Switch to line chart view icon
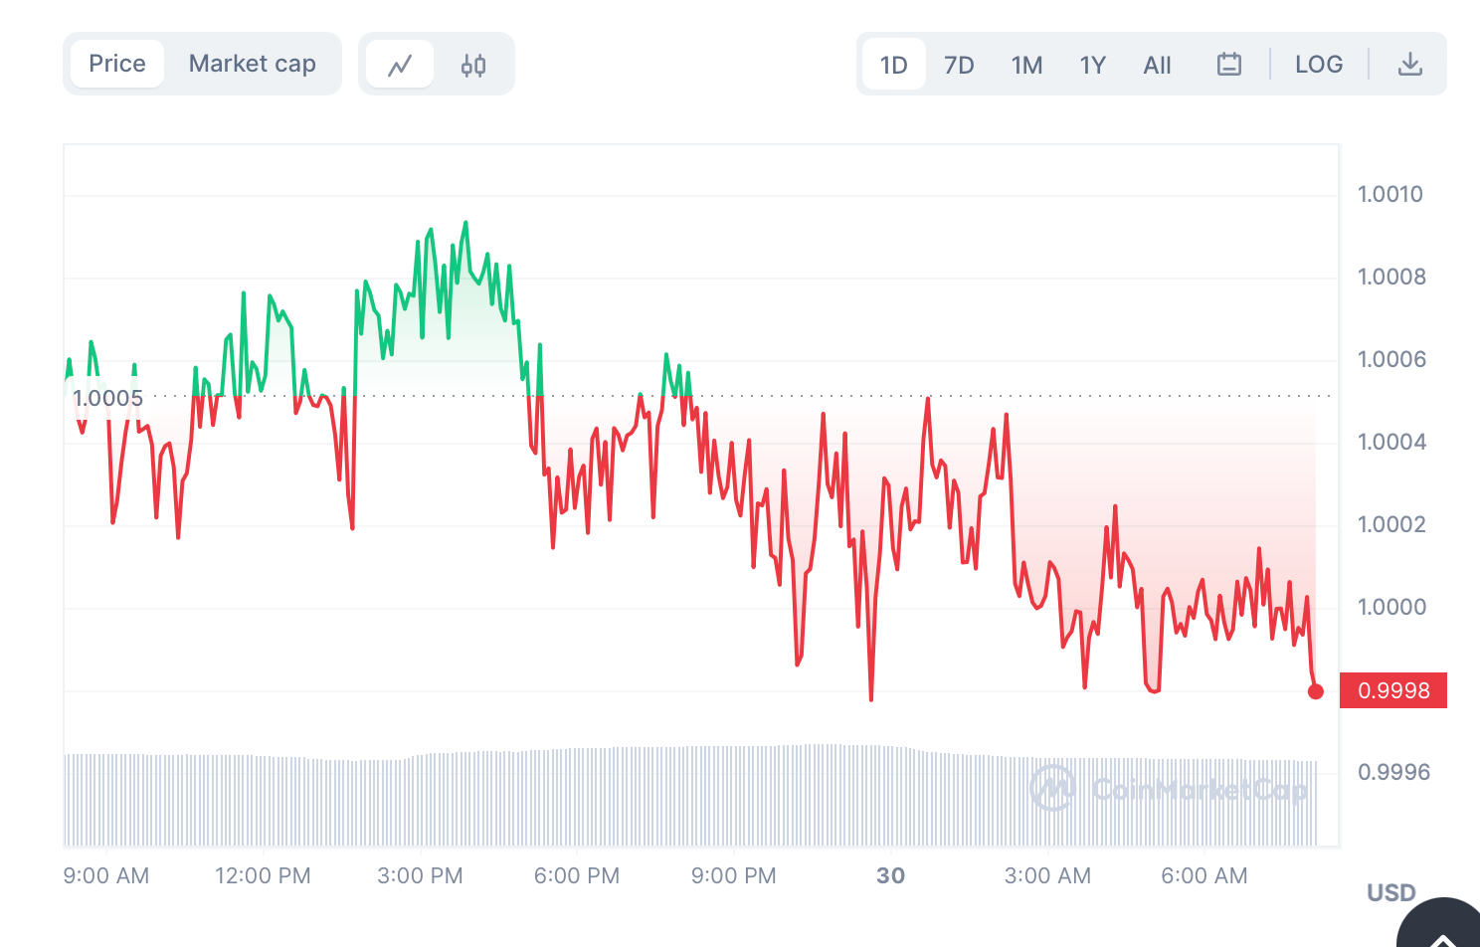The width and height of the screenshot is (1480, 947). [x=400, y=65]
